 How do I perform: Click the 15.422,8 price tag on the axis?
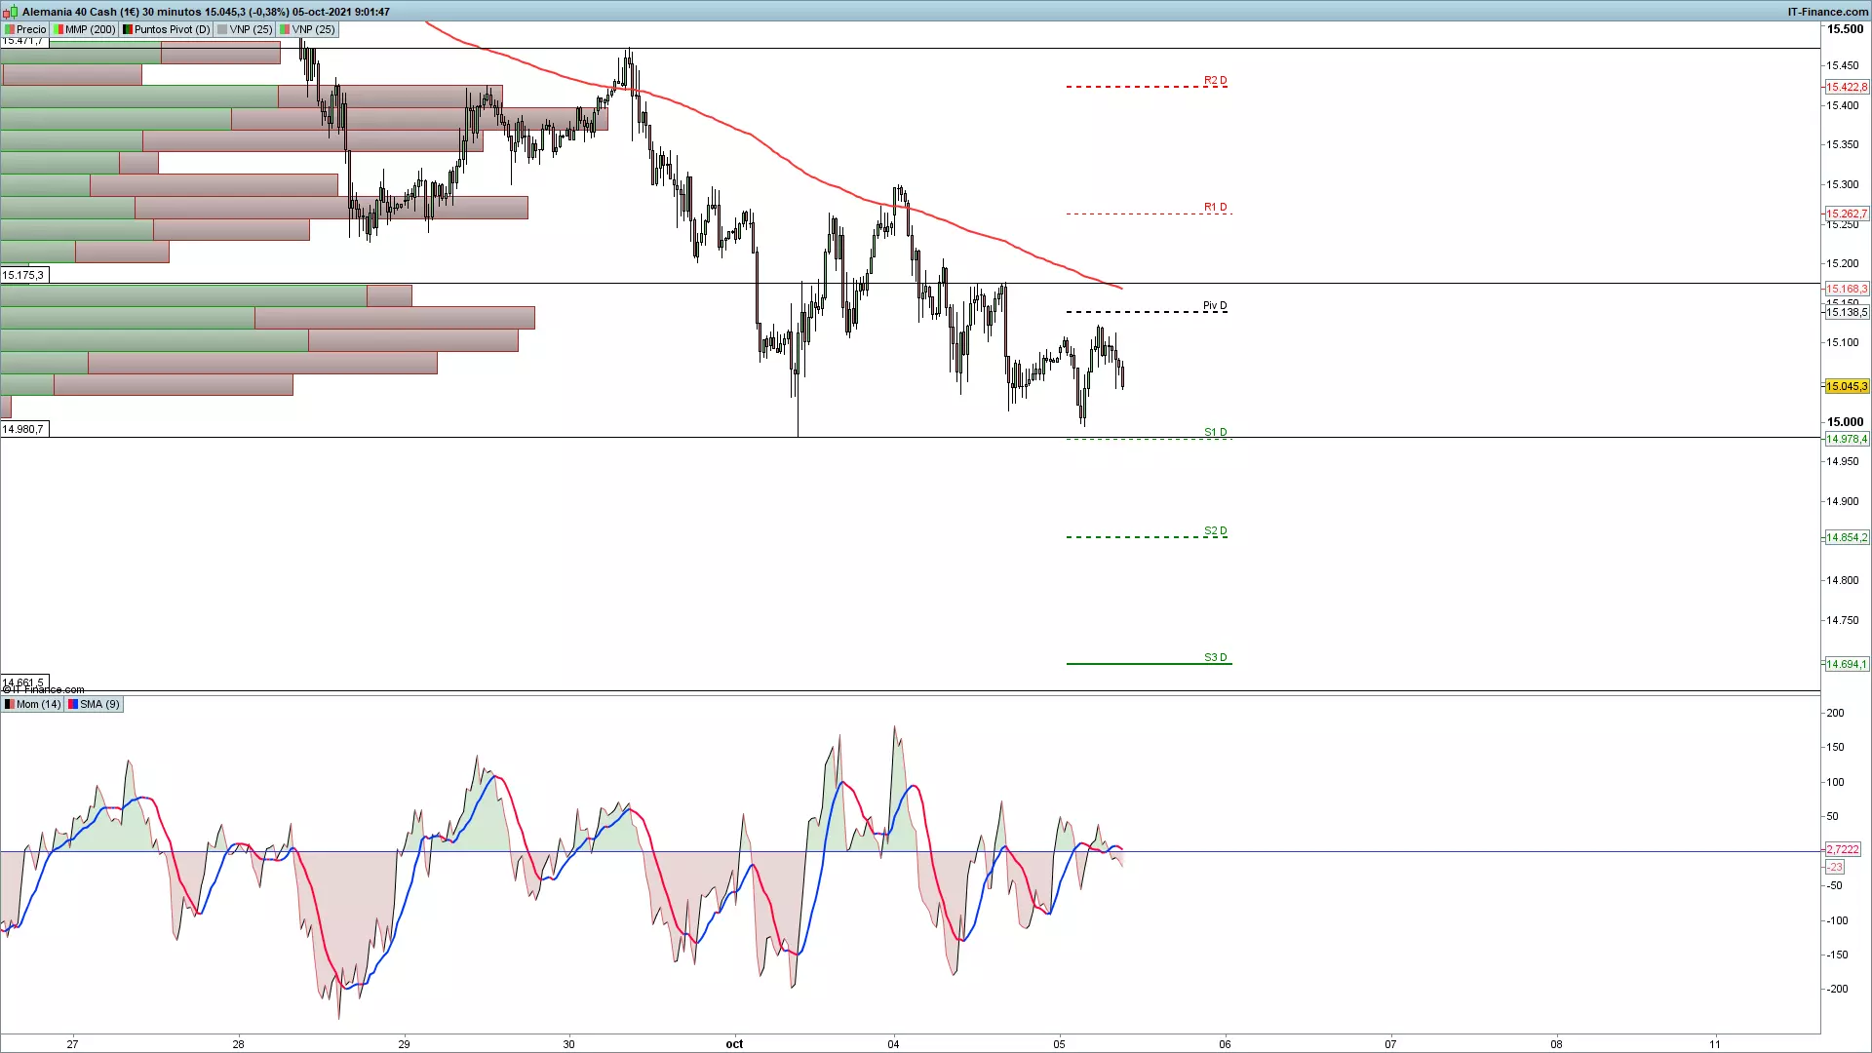coord(1847,87)
